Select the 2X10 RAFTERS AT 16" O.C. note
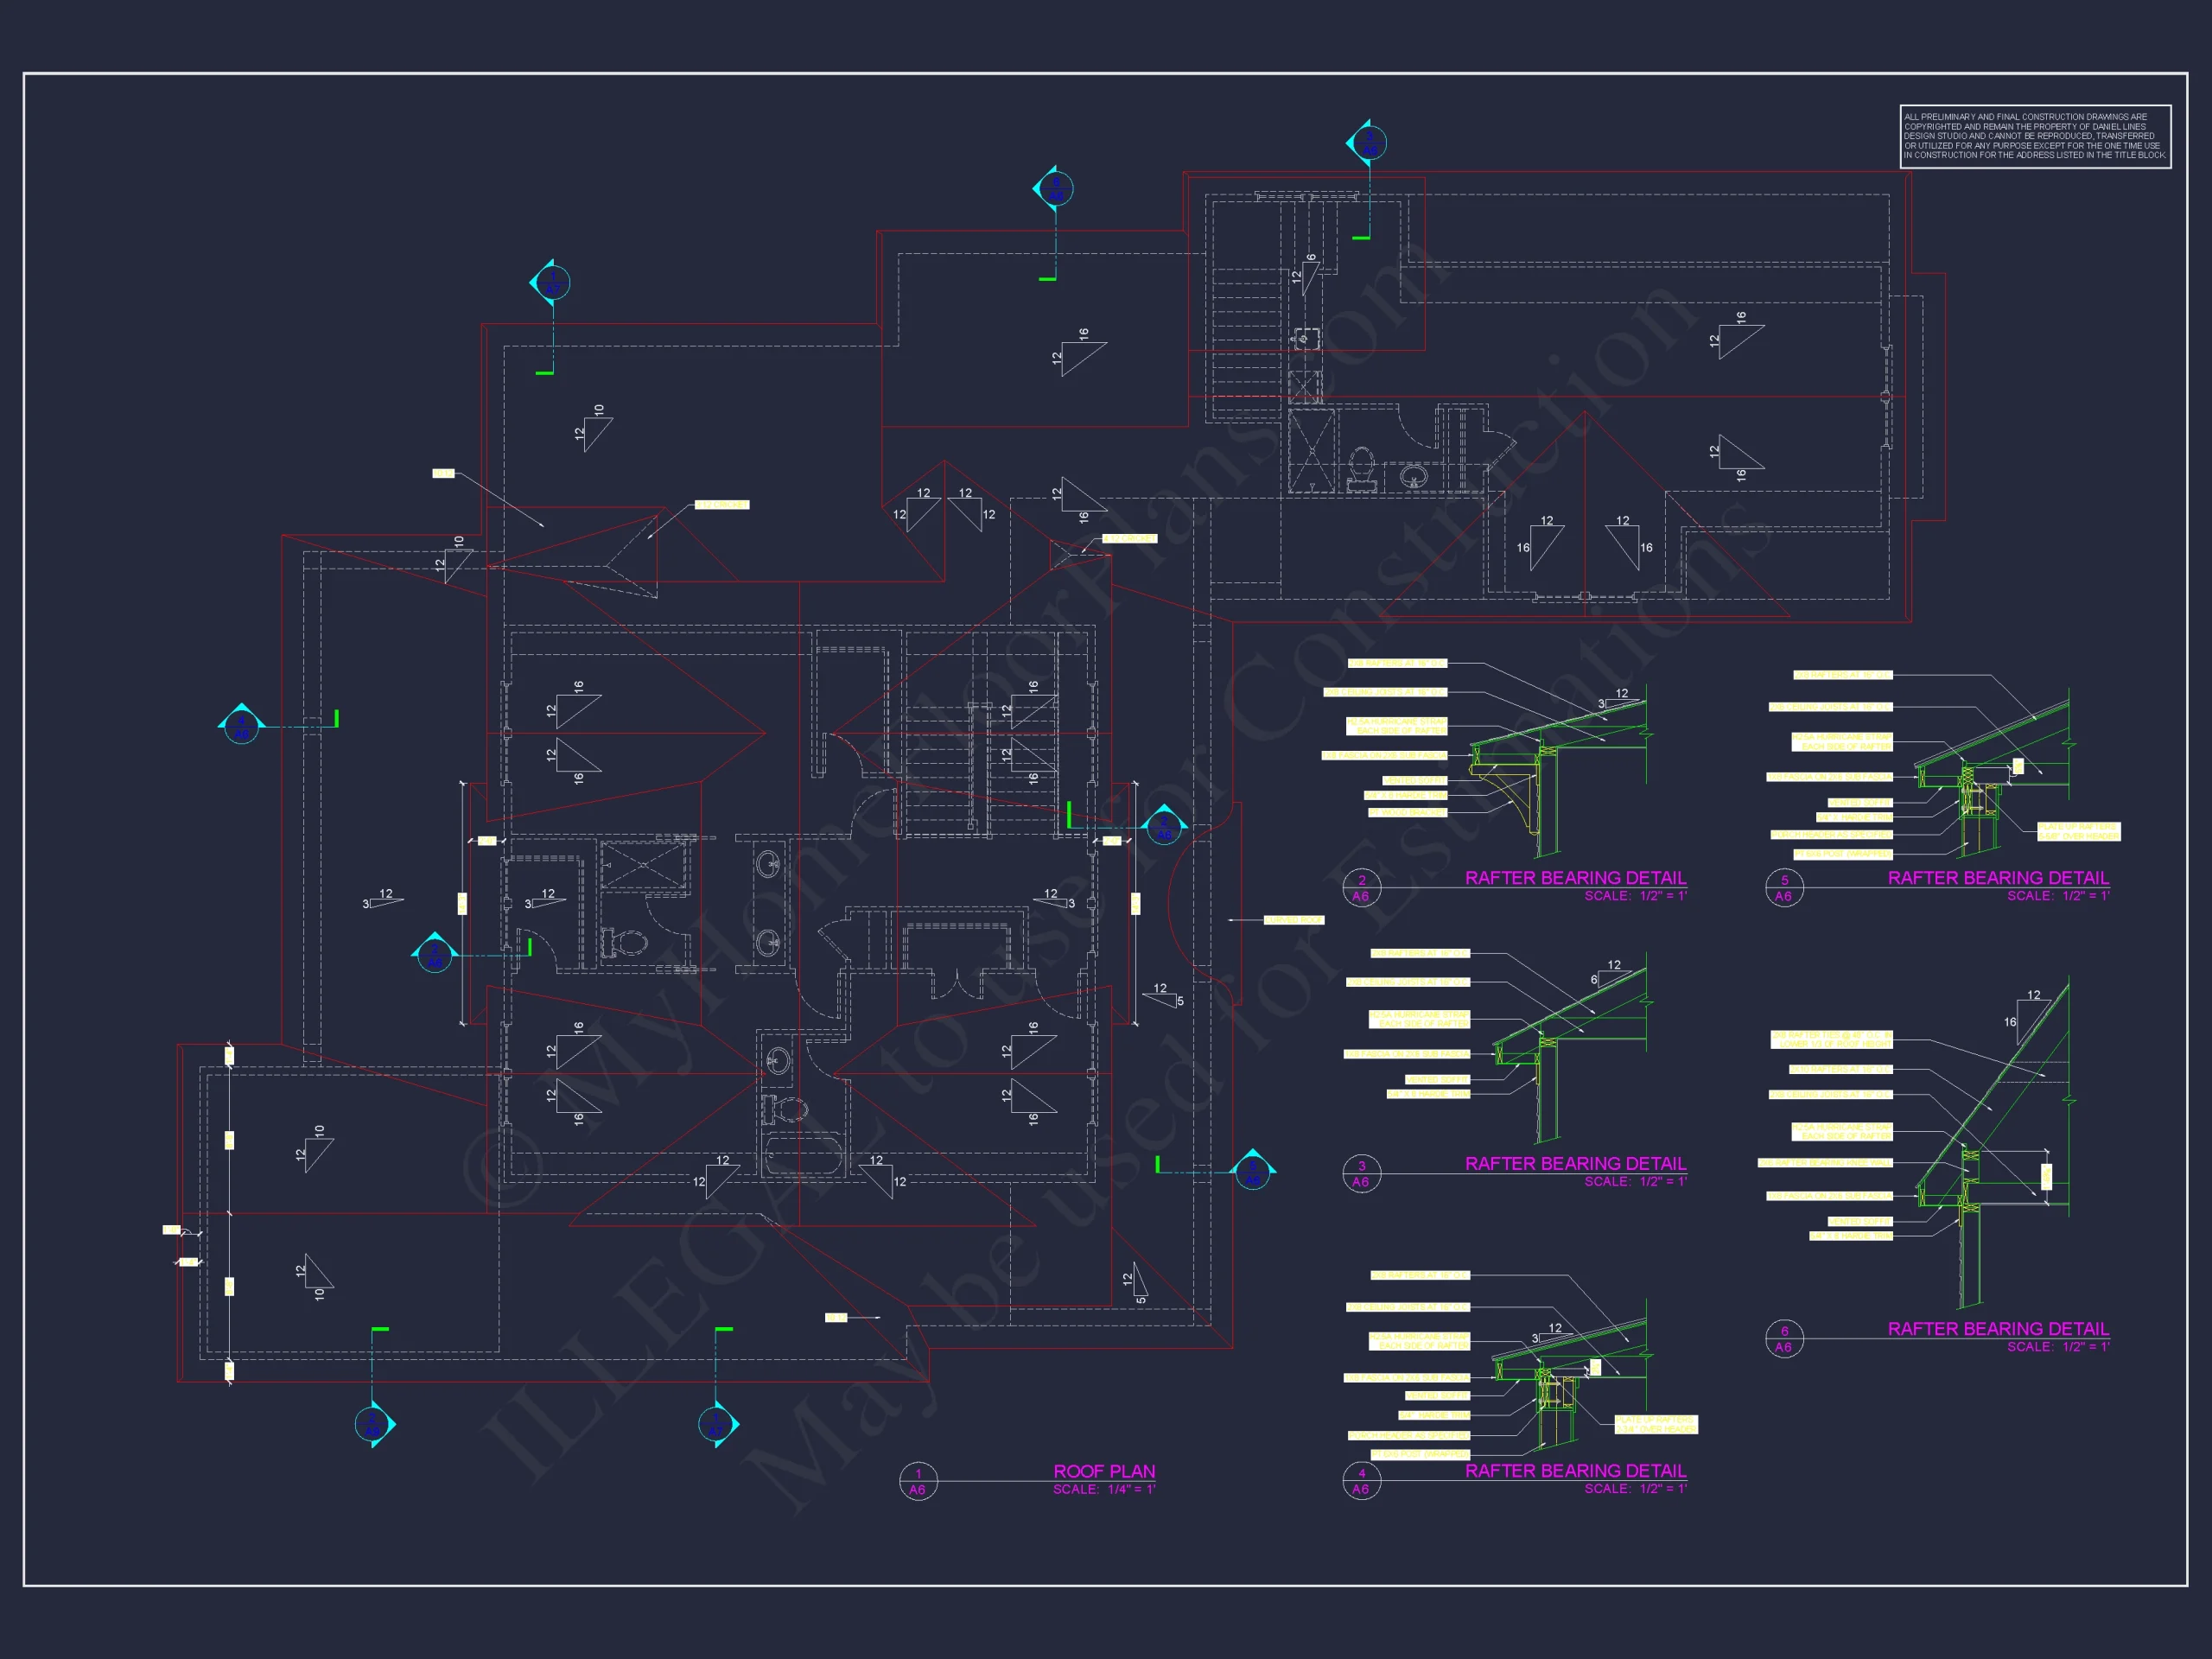The width and height of the screenshot is (2212, 1659). tap(1841, 1069)
